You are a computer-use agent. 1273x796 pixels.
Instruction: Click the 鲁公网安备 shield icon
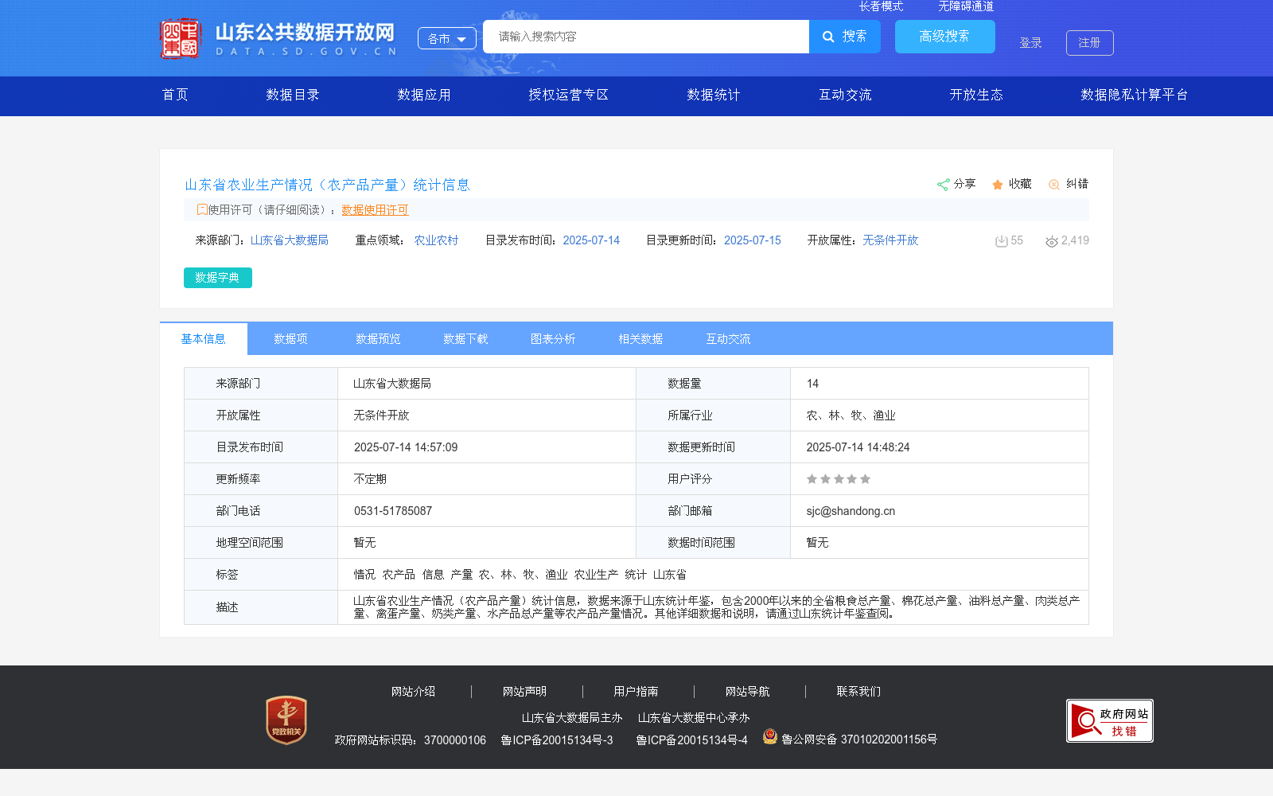769,737
